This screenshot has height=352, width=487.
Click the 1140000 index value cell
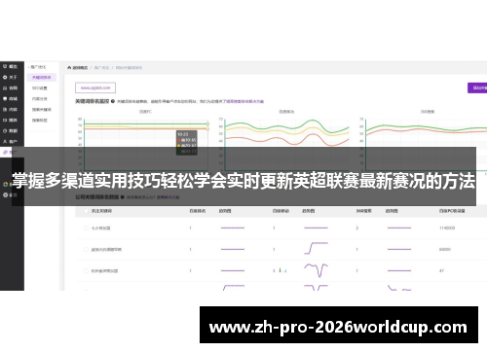447,228
